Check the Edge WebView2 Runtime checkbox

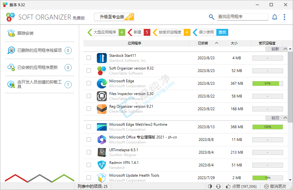coord(89,127)
